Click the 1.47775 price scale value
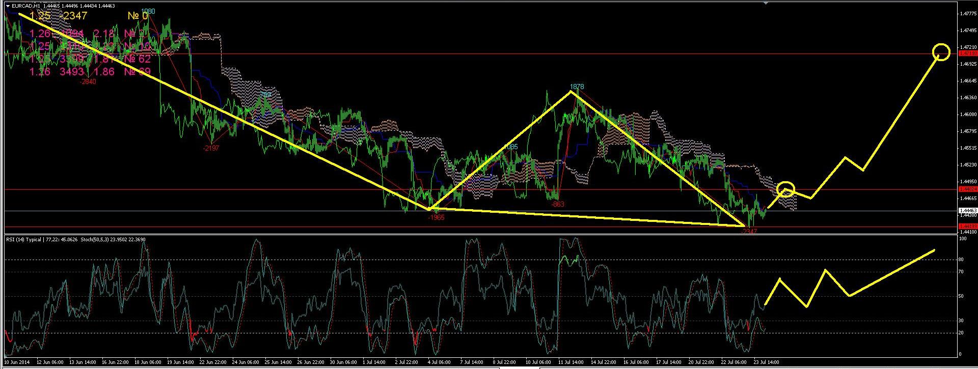The height and width of the screenshot is (369, 978). pyautogui.click(x=967, y=14)
